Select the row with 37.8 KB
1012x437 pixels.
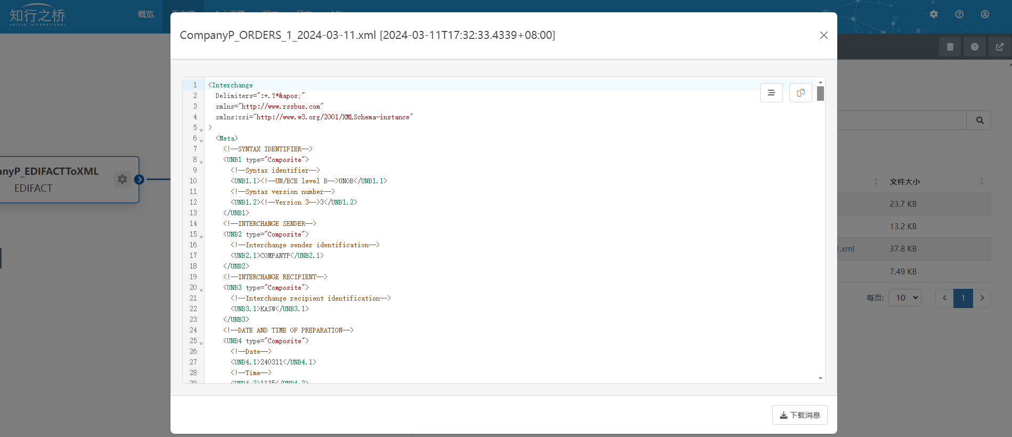tap(914, 249)
